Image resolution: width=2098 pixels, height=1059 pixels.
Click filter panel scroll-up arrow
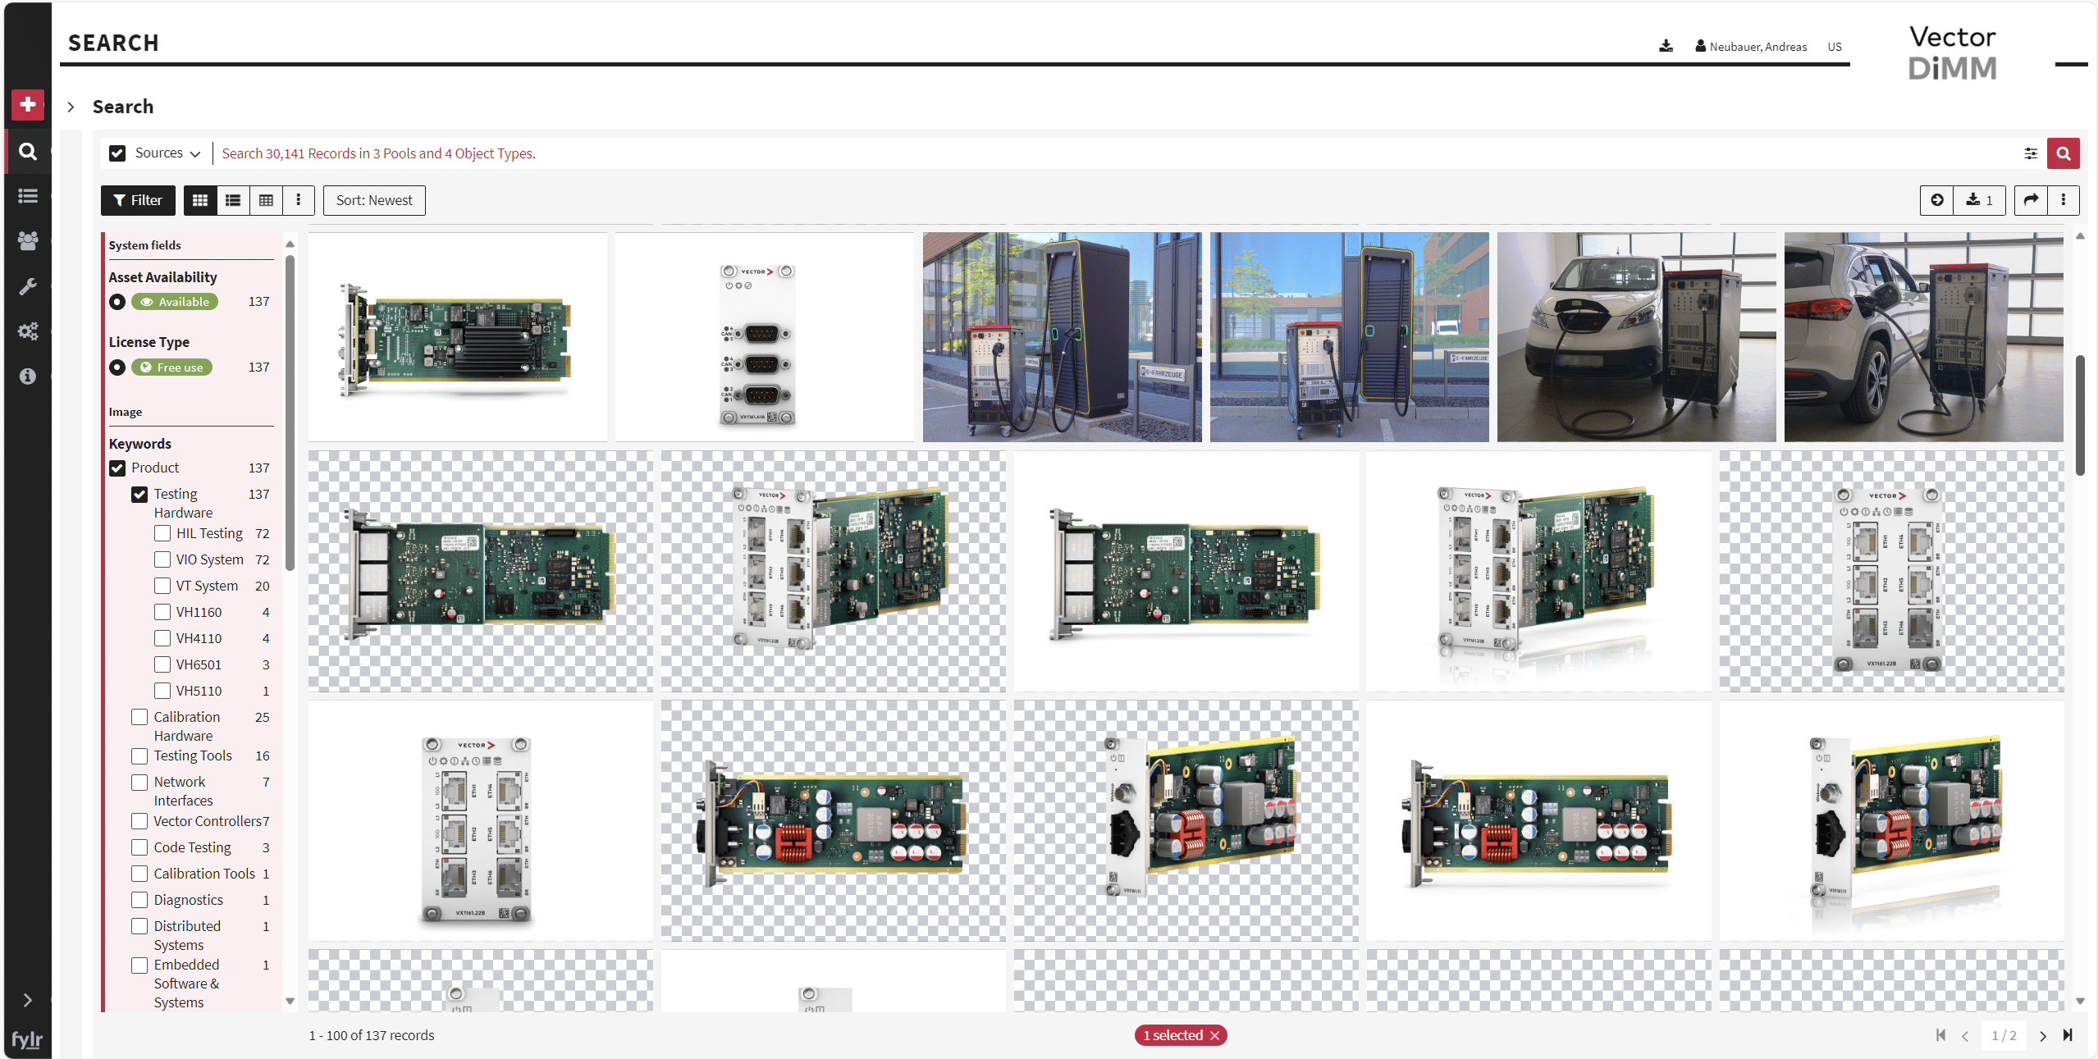[x=290, y=244]
